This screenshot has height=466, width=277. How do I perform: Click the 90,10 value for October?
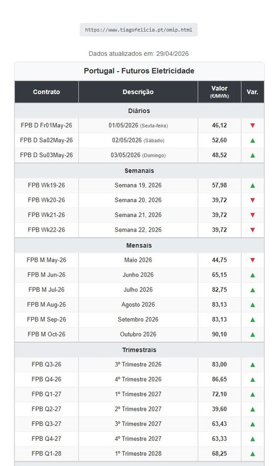220,334
